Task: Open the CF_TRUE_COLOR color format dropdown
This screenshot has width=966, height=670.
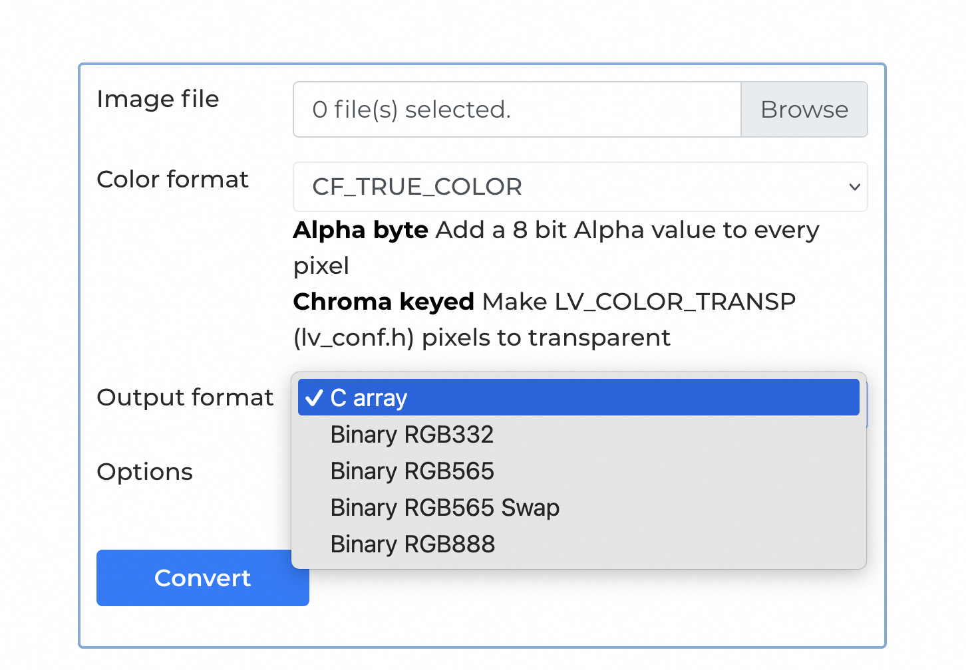Action: [x=572, y=187]
